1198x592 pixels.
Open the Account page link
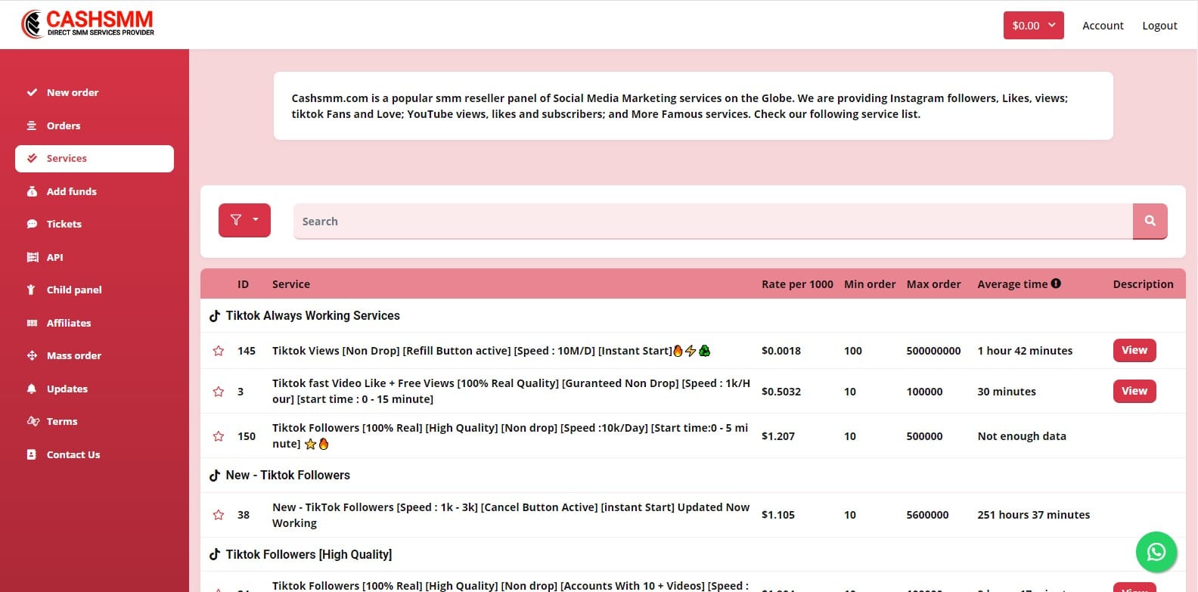tap(1103, 26)
